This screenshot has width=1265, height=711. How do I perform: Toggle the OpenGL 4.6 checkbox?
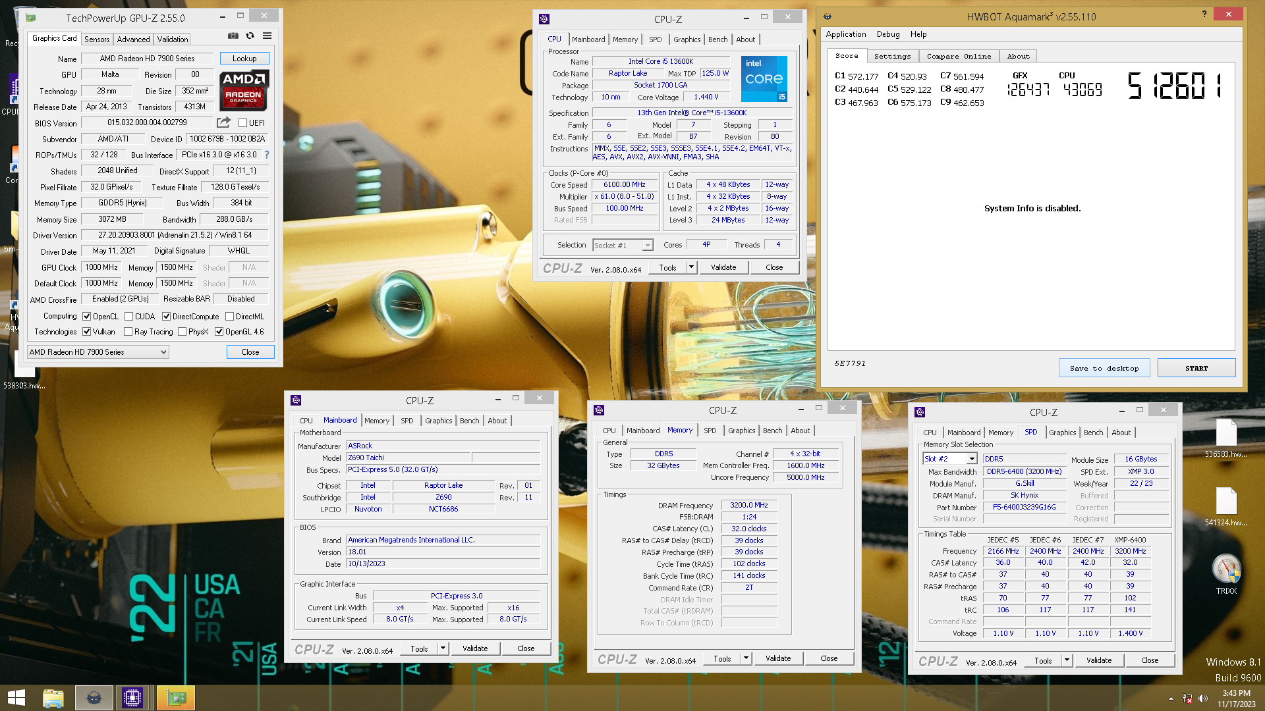pyautogui.click(x=219, y=332)
